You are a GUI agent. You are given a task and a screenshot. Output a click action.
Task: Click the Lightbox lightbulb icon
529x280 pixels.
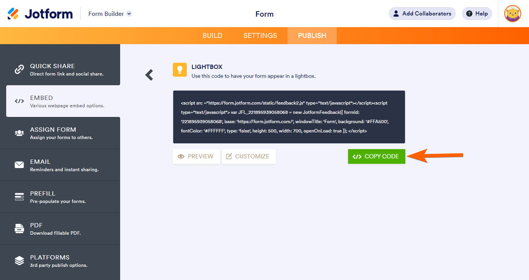click(180, 70)
